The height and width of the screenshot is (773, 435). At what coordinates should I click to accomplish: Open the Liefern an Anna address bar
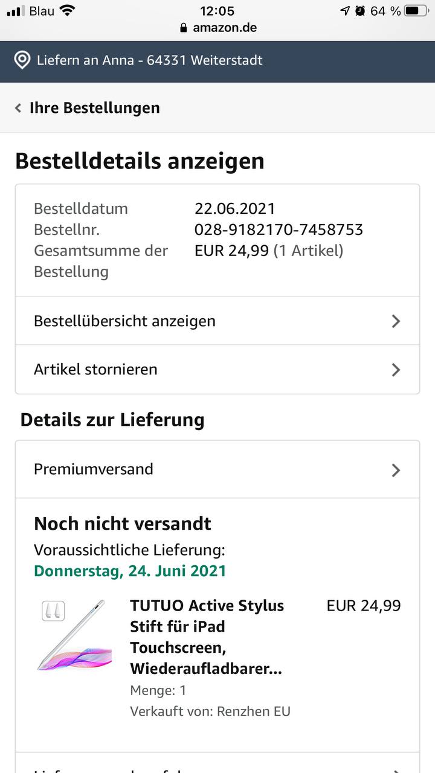pos(150,60)
